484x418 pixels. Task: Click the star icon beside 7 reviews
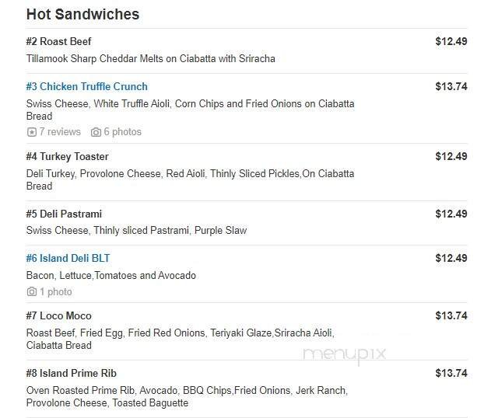[31, 132]
